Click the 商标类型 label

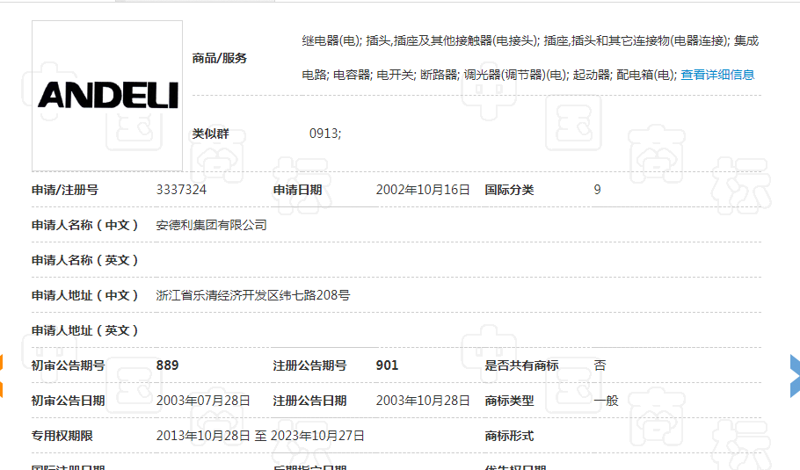[509, 401]
